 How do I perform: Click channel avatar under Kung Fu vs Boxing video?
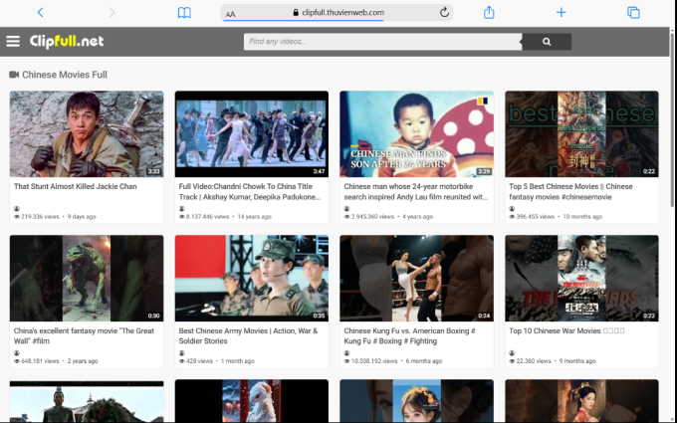tap(346, 353)
